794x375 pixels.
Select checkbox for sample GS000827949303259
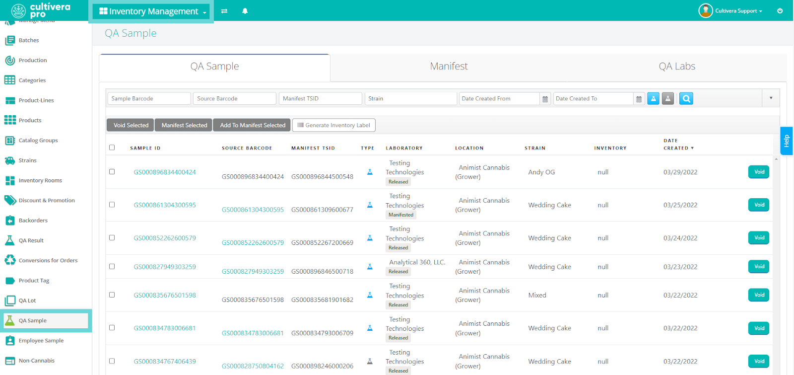112,267
